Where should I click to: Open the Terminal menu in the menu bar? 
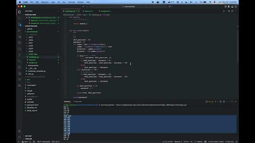[72, 2]
